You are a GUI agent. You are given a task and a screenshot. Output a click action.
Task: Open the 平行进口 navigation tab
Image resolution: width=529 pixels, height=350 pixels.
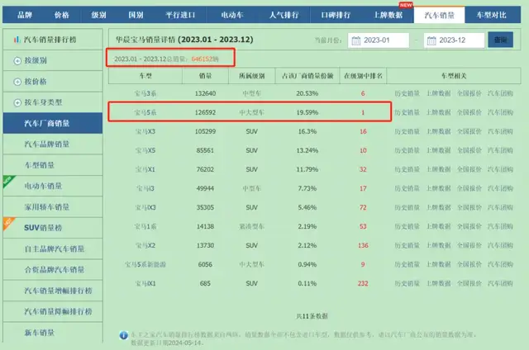180,15
